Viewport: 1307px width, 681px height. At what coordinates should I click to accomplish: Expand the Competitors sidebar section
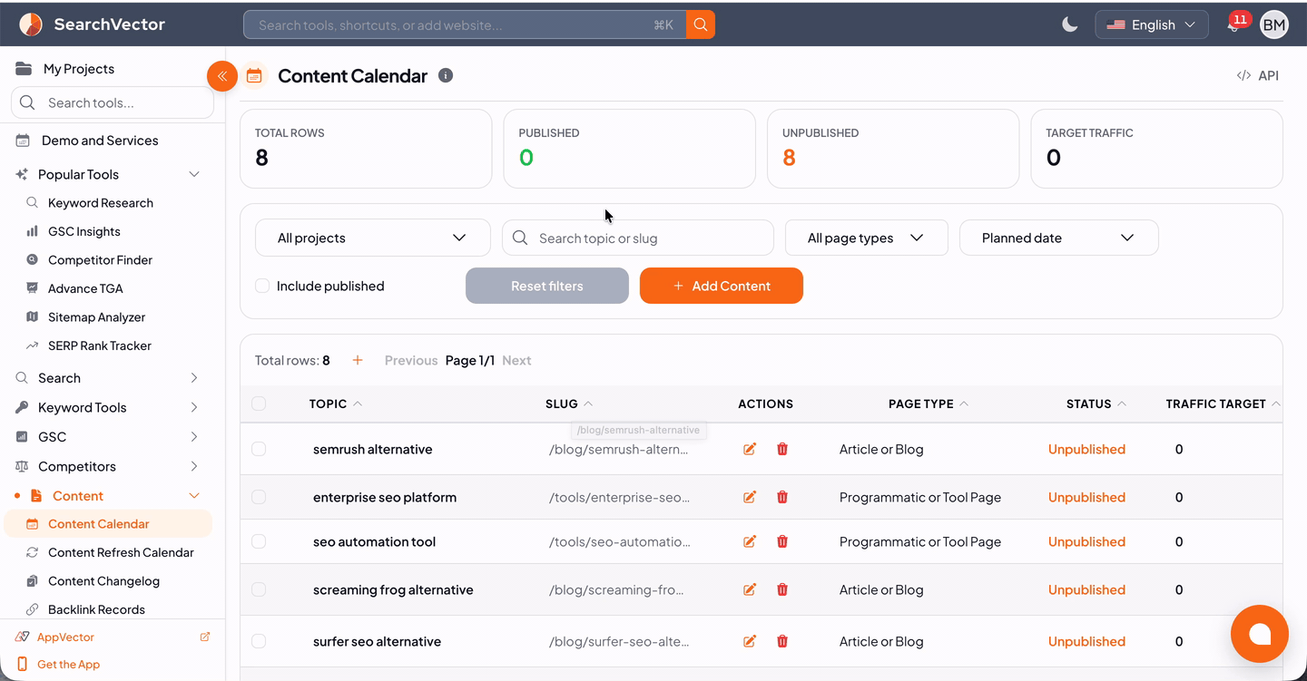pos(108,466)
